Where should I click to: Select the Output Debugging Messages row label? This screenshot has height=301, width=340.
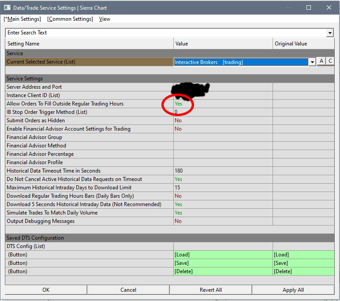pos(41,221)
